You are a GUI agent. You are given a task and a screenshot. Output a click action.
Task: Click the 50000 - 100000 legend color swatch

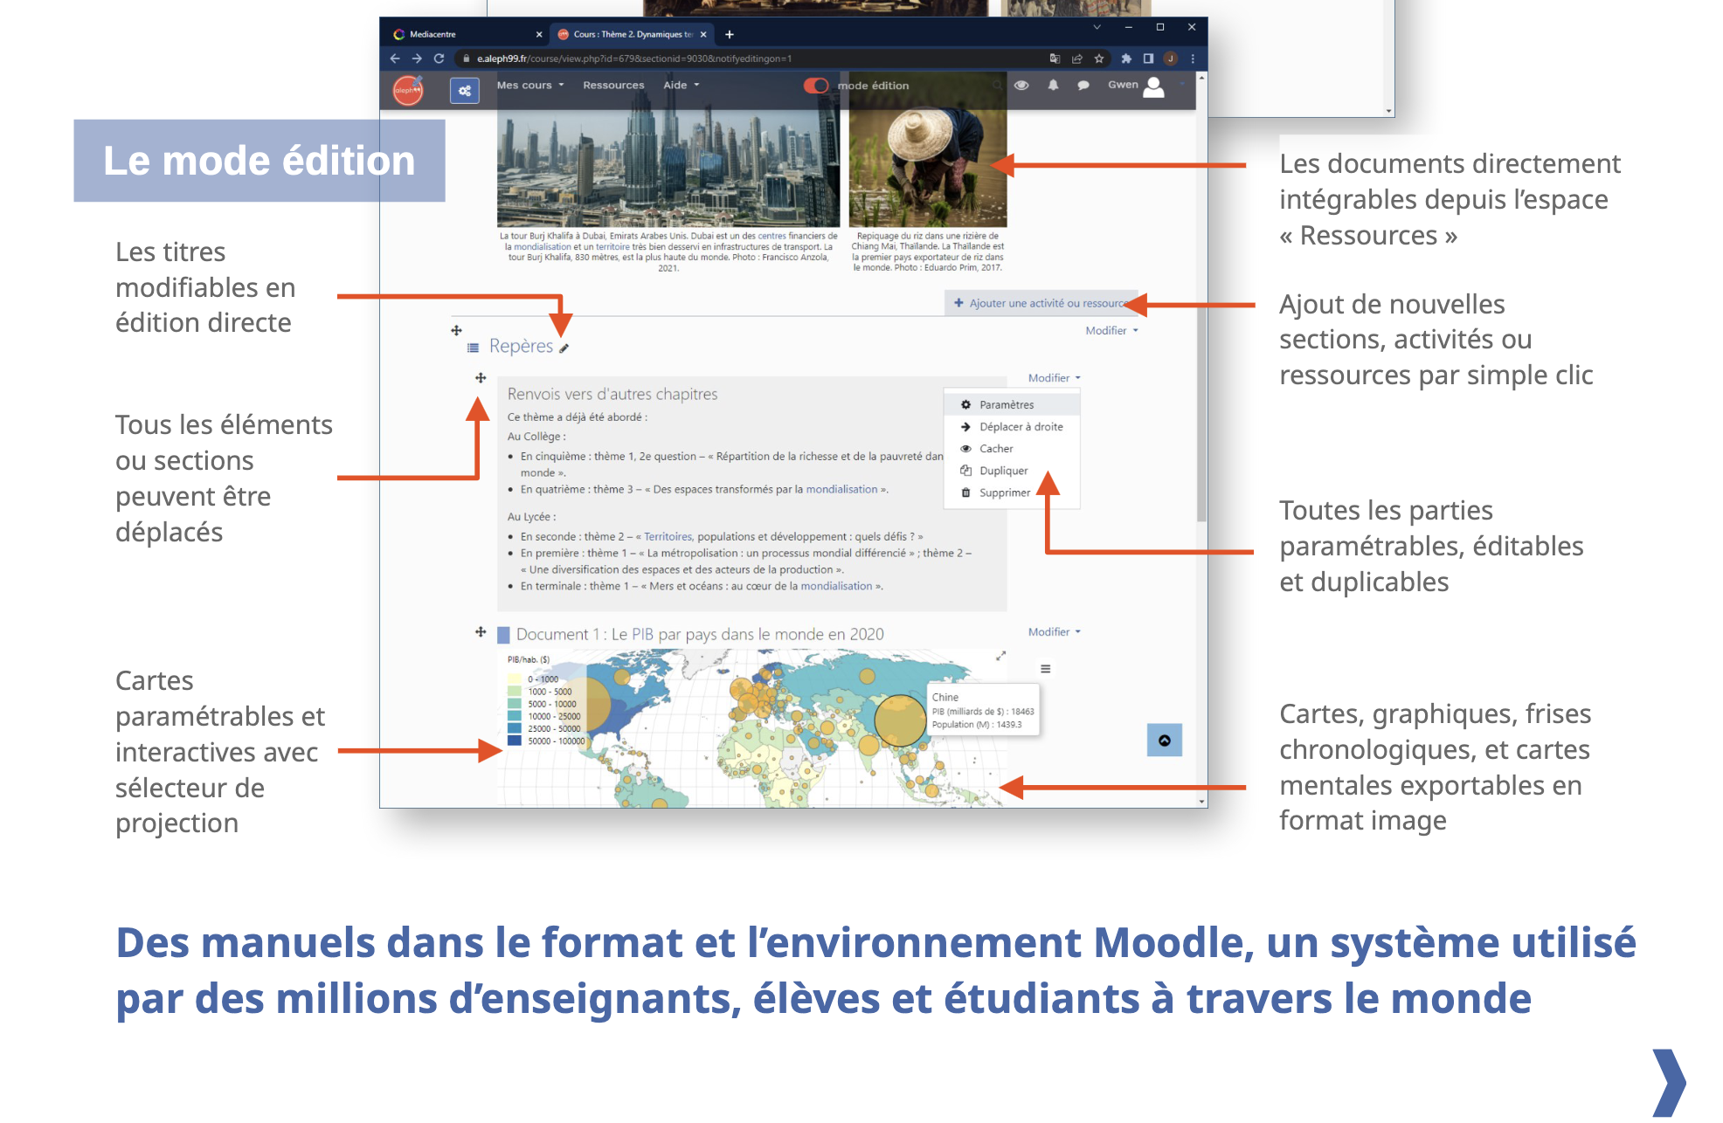(x=515, y=741)
